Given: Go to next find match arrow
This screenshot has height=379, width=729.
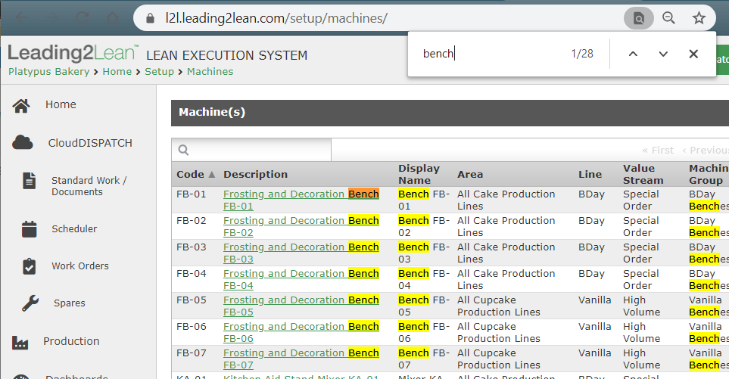Looking at the screenshot, I should tap(663, 54).
